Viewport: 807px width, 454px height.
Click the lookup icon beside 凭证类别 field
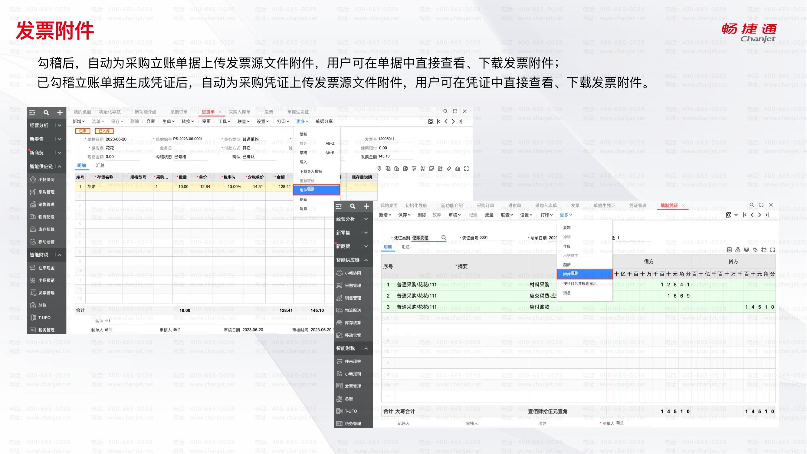(x=444, y=238)
